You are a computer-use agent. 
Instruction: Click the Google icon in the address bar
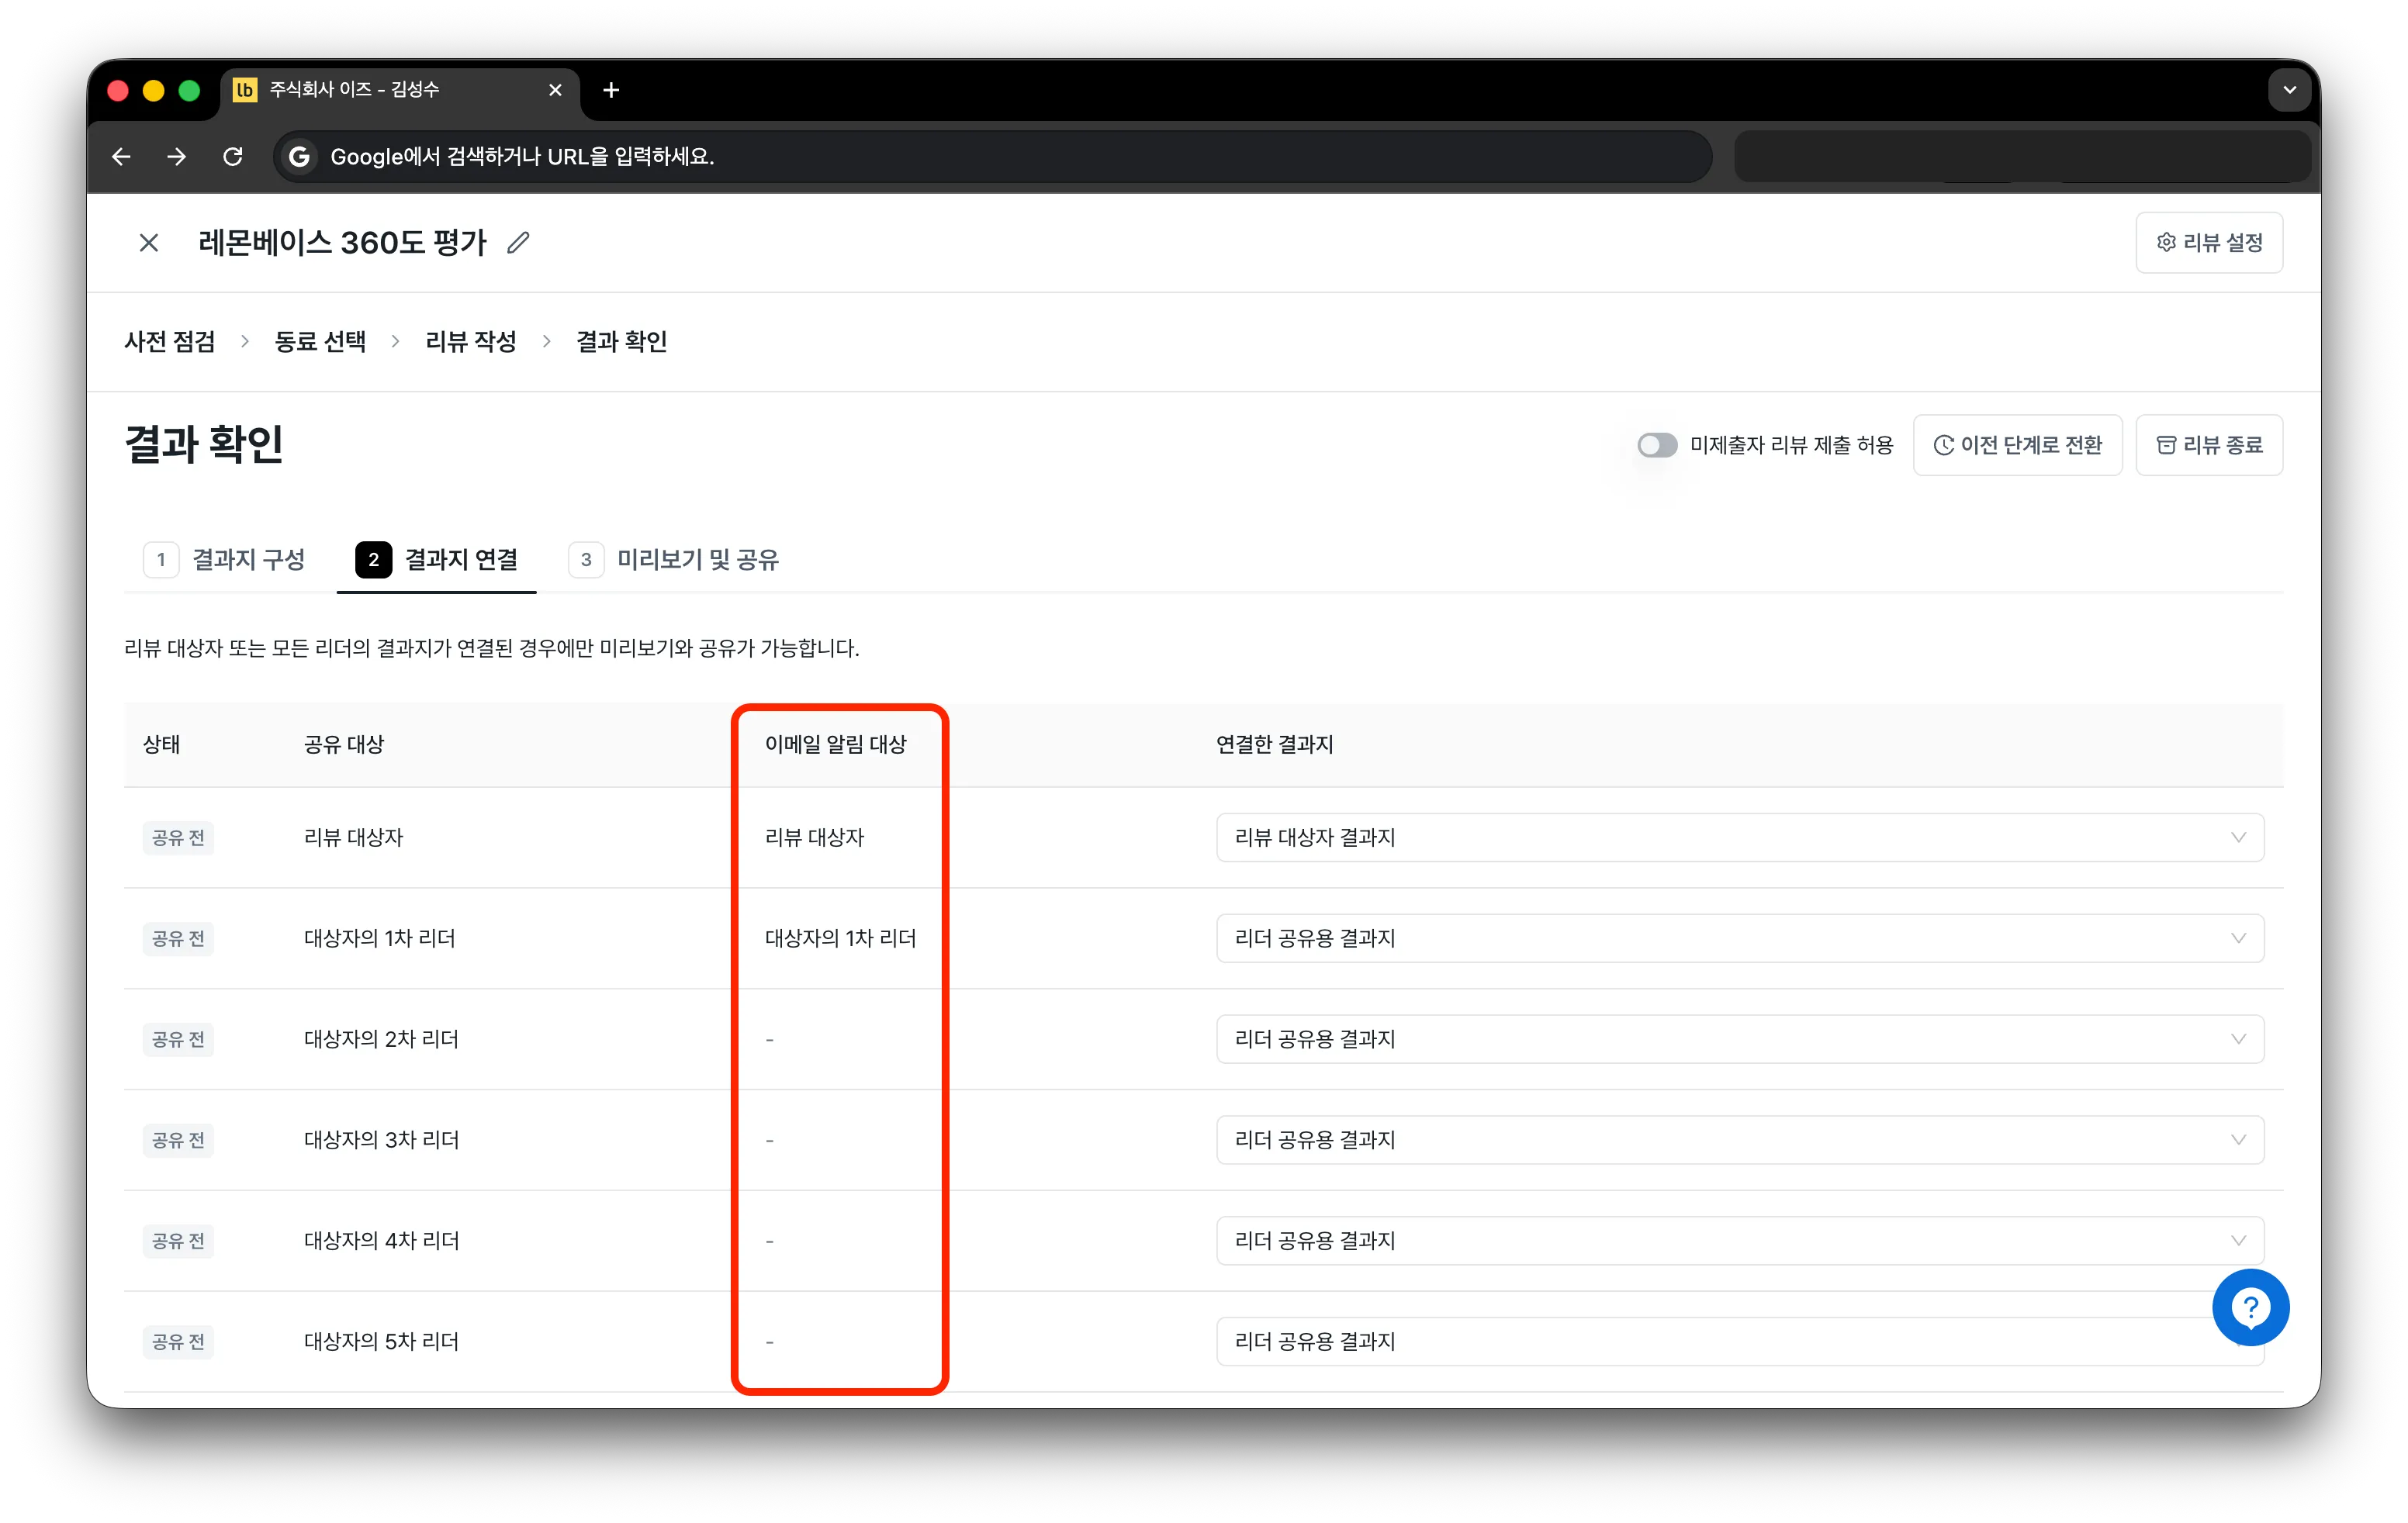click(x=299, y=156)
